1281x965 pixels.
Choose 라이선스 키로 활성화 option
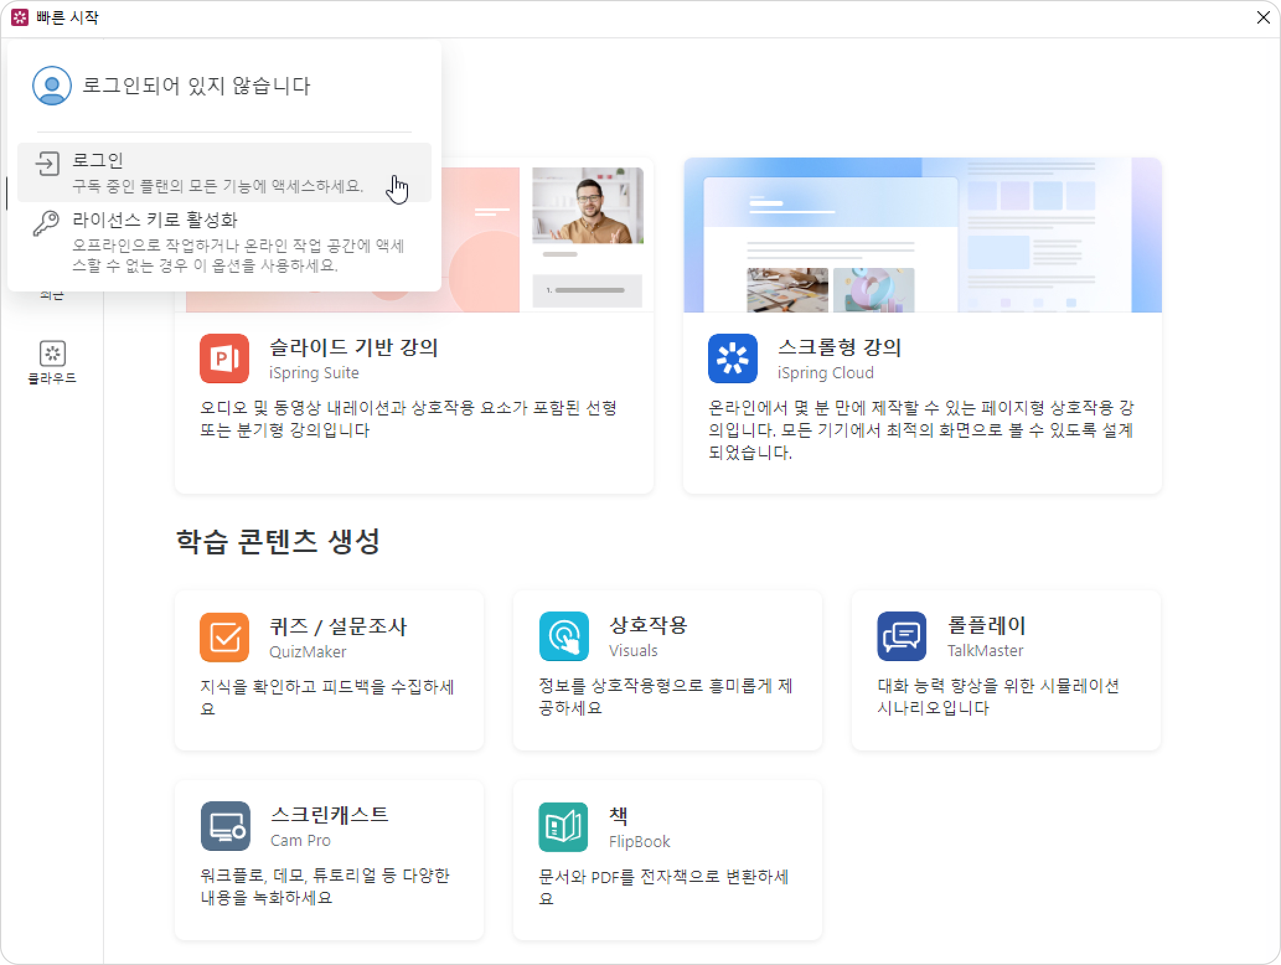[x=155, y=220]
